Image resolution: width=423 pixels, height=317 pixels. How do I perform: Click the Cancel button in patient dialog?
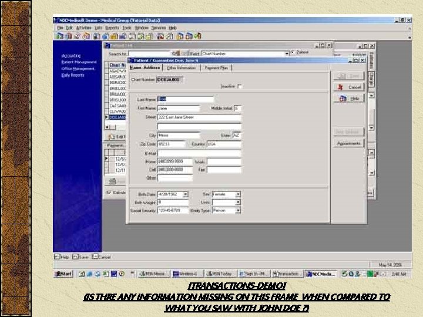coord(349,87)
